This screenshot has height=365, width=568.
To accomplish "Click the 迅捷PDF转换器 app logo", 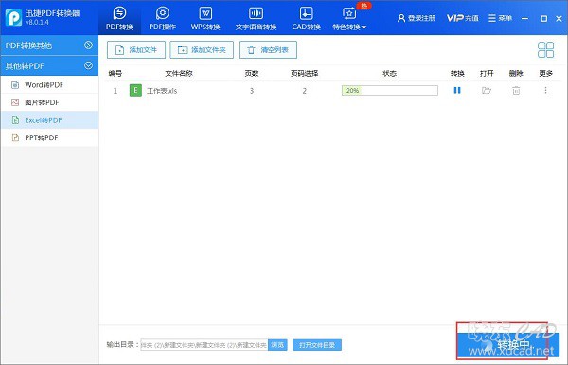I will 13,17.
